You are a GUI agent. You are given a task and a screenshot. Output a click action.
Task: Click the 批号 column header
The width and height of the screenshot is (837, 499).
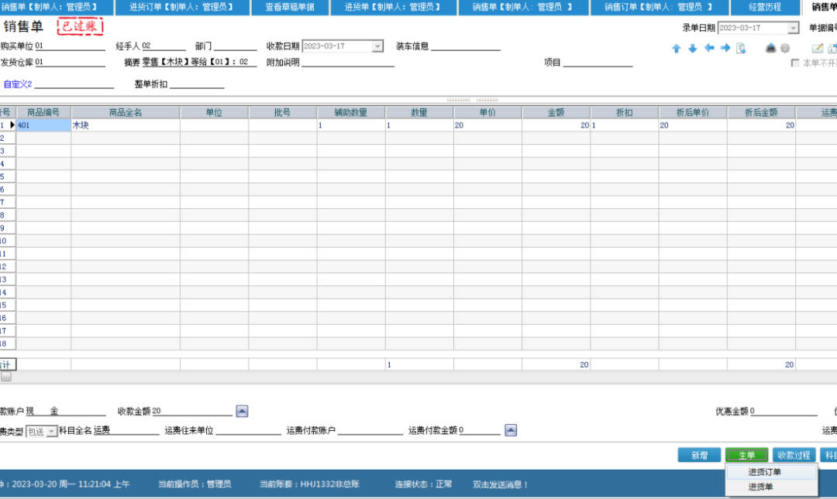coord(282,112)
